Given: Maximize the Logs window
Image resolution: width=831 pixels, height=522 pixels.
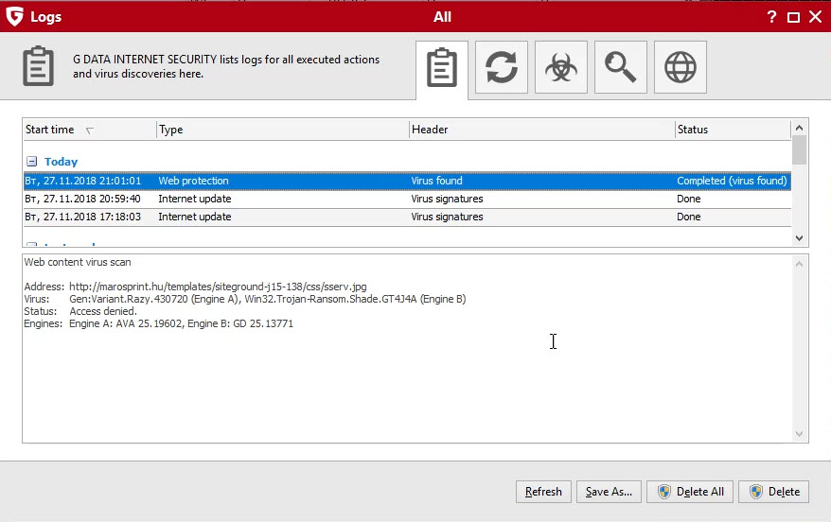Looking at the screenshot, I should (x=793, y=17).
